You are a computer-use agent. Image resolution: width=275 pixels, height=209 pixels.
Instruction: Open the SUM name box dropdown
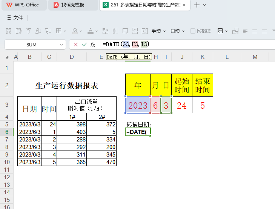tap(61, 45)
